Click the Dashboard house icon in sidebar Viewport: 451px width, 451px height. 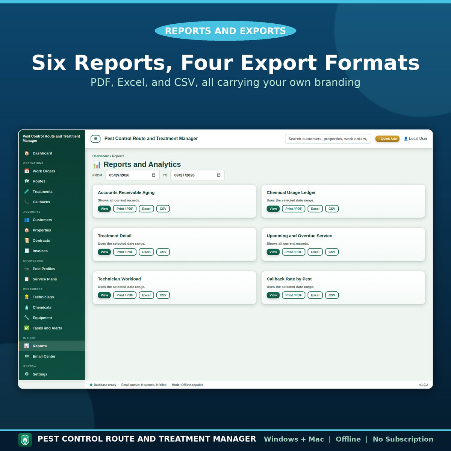point(27,153)
